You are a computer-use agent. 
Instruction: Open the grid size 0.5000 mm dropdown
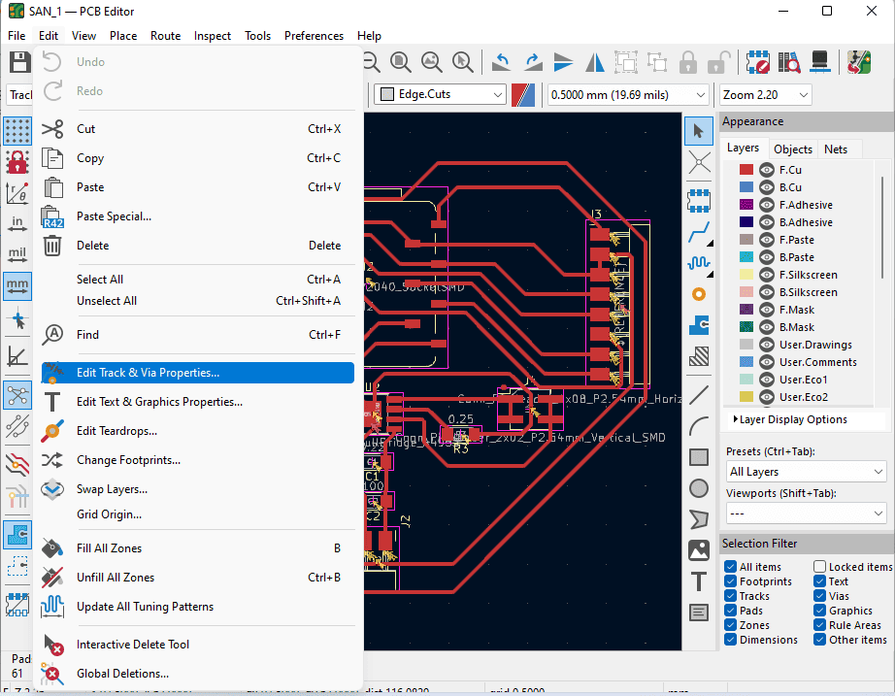coord(628,94)
